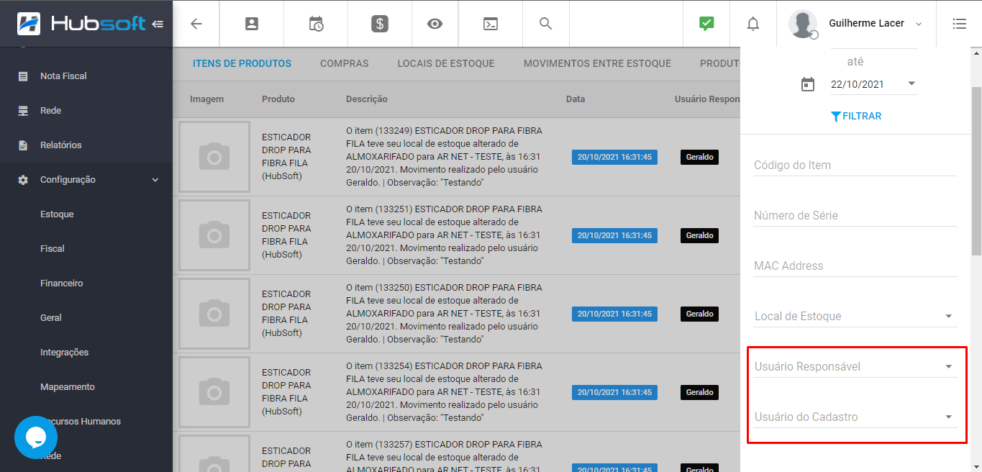982x472 pixels.
Task: Switch to Compras tab
Action: point(345,63)
